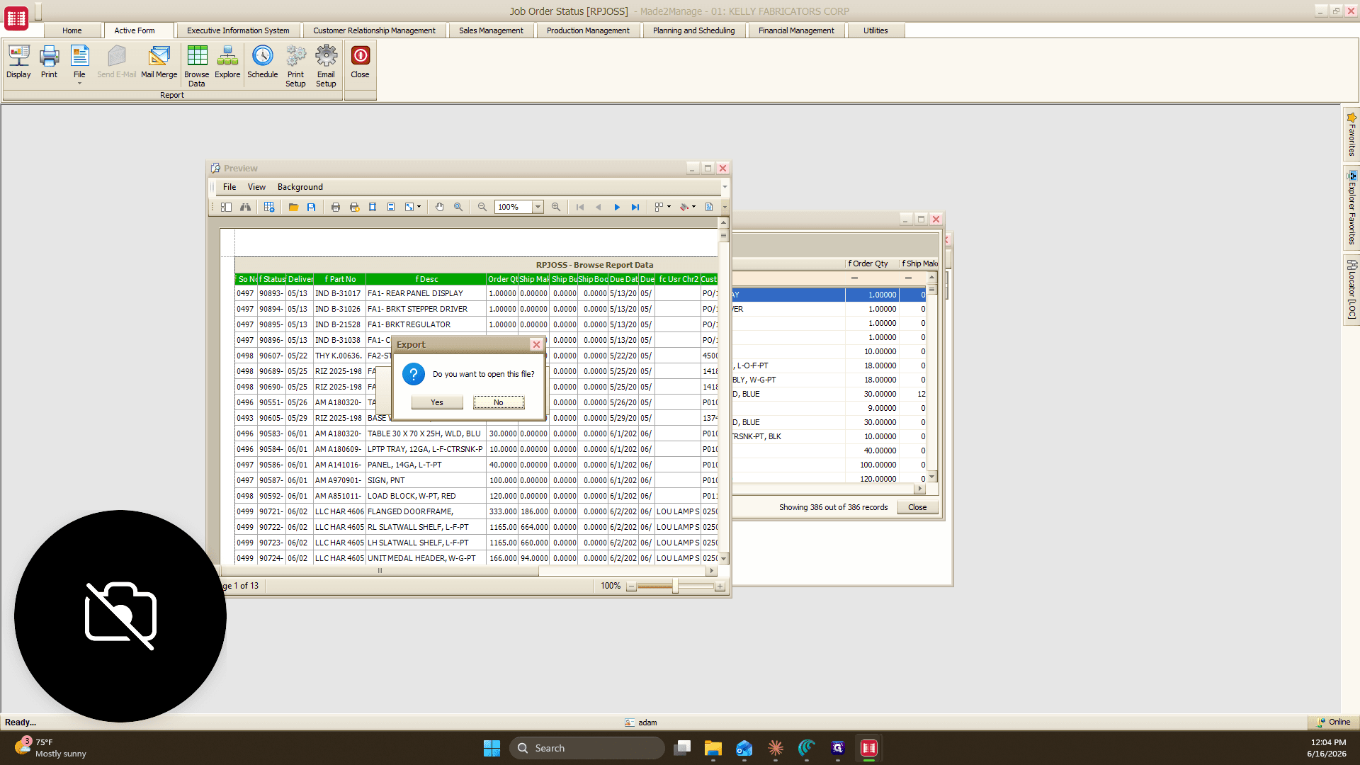This screenshot has width=1360, height=765.
Task: Open the Schedule clock icon
Action: click(262, 62)
